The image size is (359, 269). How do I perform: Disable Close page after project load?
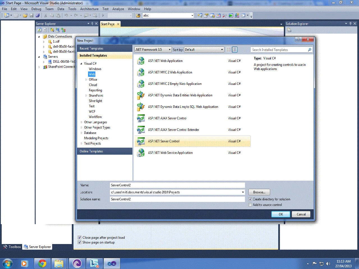pyautogui.click(x=80, y=237)
